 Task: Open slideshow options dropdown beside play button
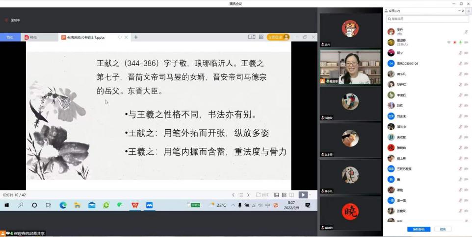click(310, 195)
